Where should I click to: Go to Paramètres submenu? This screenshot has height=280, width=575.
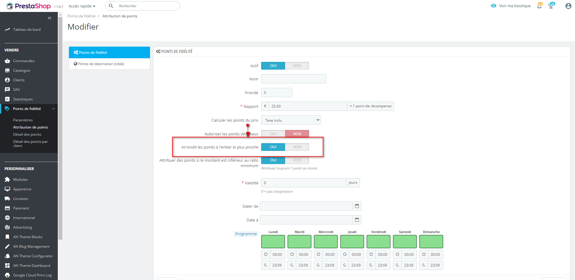[x=23, y=120]
